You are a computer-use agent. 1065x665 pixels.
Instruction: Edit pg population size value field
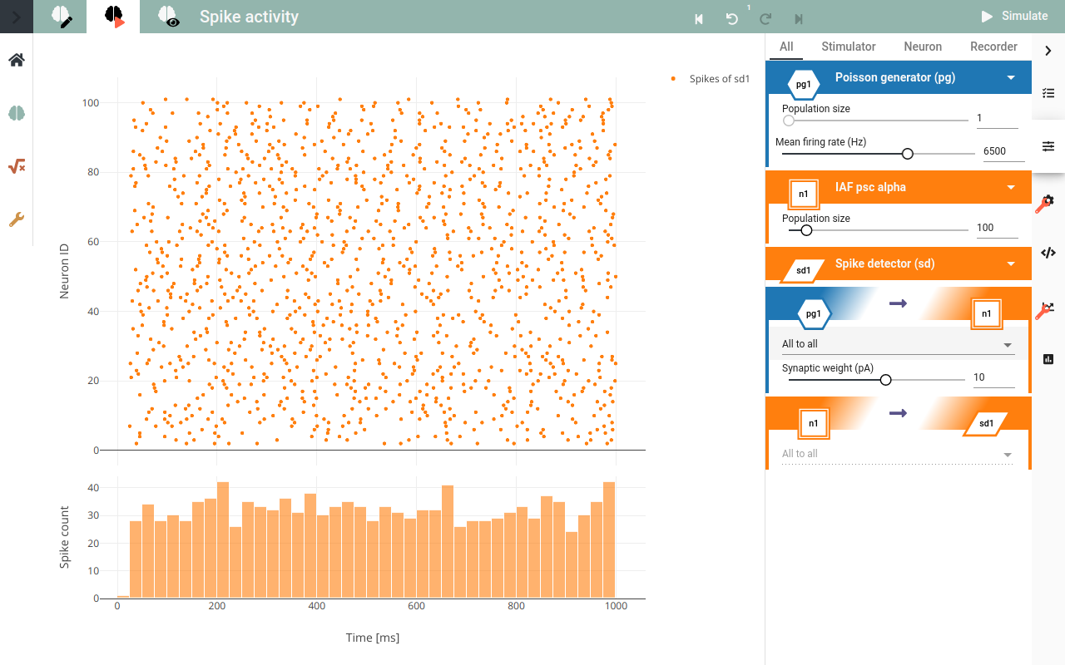point(997,118)
